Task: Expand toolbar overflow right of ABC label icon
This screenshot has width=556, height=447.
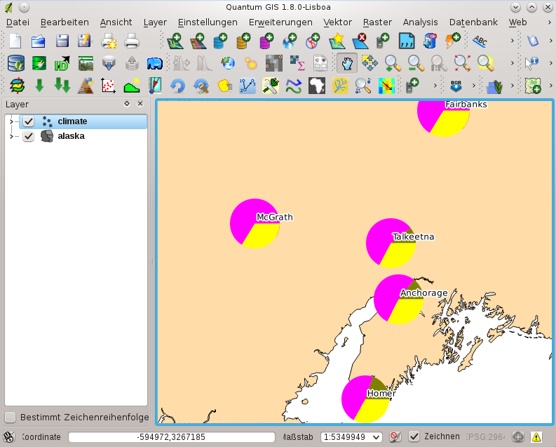Action: pyautogui.click(x=512, y=41)
